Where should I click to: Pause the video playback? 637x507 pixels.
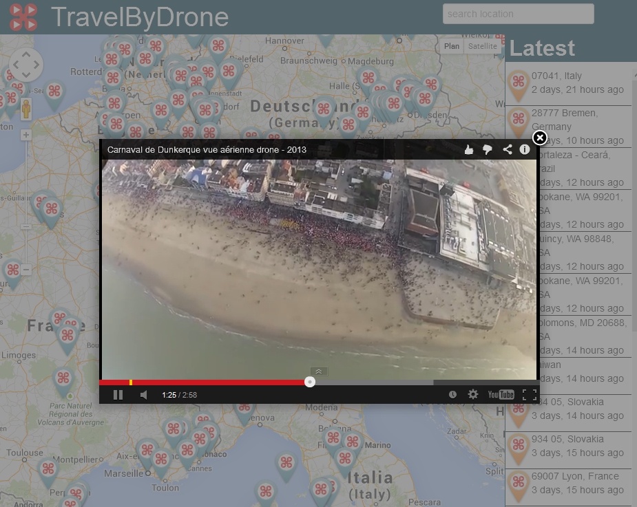(x=118, y=395)
